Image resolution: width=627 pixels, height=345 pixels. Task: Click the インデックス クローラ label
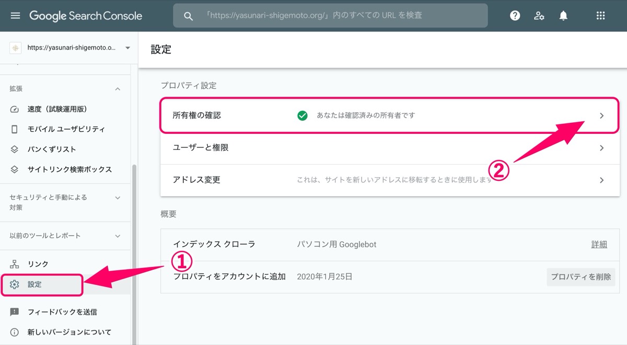(214, 245)
